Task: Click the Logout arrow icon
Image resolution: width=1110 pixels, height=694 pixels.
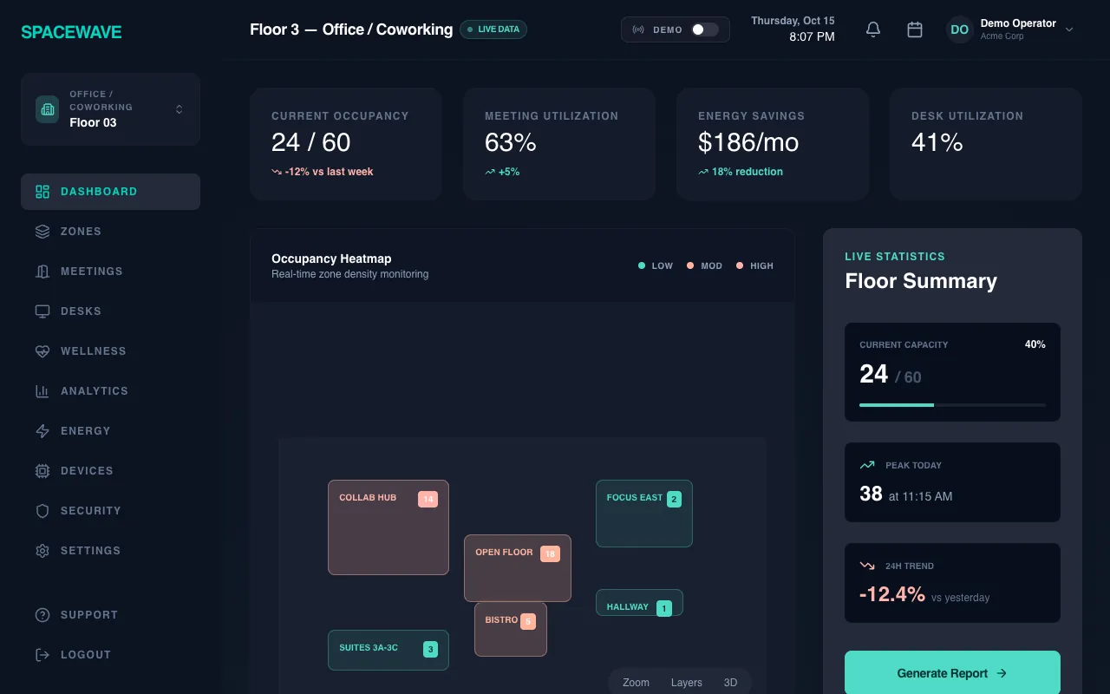Action: tap(42, 655)
